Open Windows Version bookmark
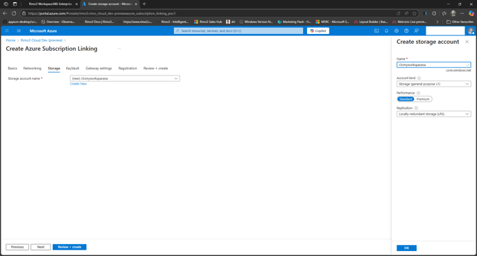 click(256, 22)
